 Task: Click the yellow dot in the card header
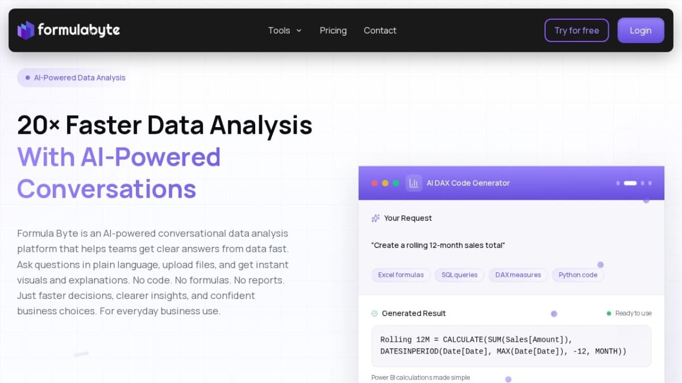[x=385, y=183]
